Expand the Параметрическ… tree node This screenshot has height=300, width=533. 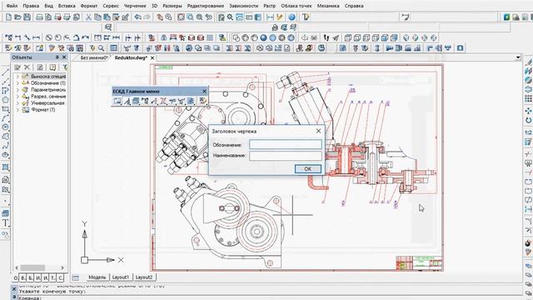click(17, 90)
